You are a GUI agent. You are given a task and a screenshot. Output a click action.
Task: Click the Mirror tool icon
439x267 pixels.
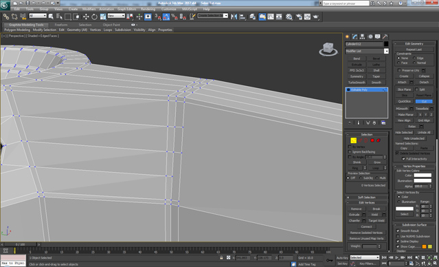pos(234,17)
